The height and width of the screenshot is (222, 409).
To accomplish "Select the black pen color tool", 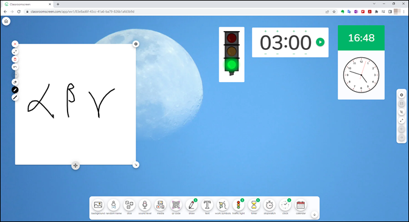I will (x=15, y=90).
